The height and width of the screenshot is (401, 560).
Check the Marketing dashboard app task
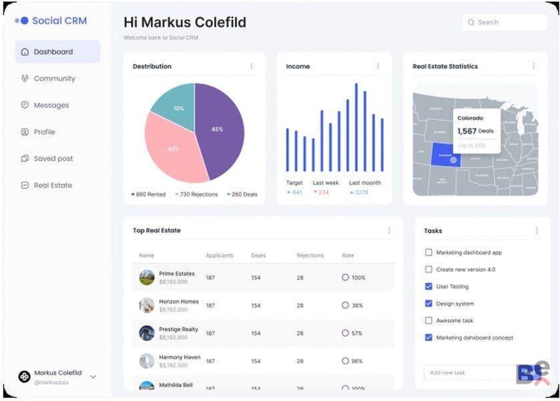429,253
